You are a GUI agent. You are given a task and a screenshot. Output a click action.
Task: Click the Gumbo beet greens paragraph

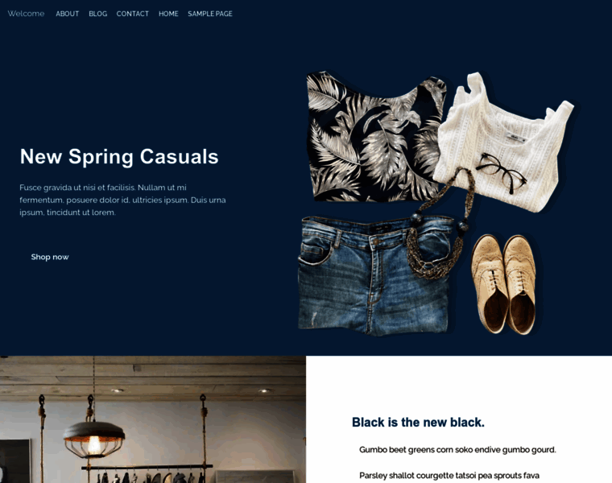(457, 450)
